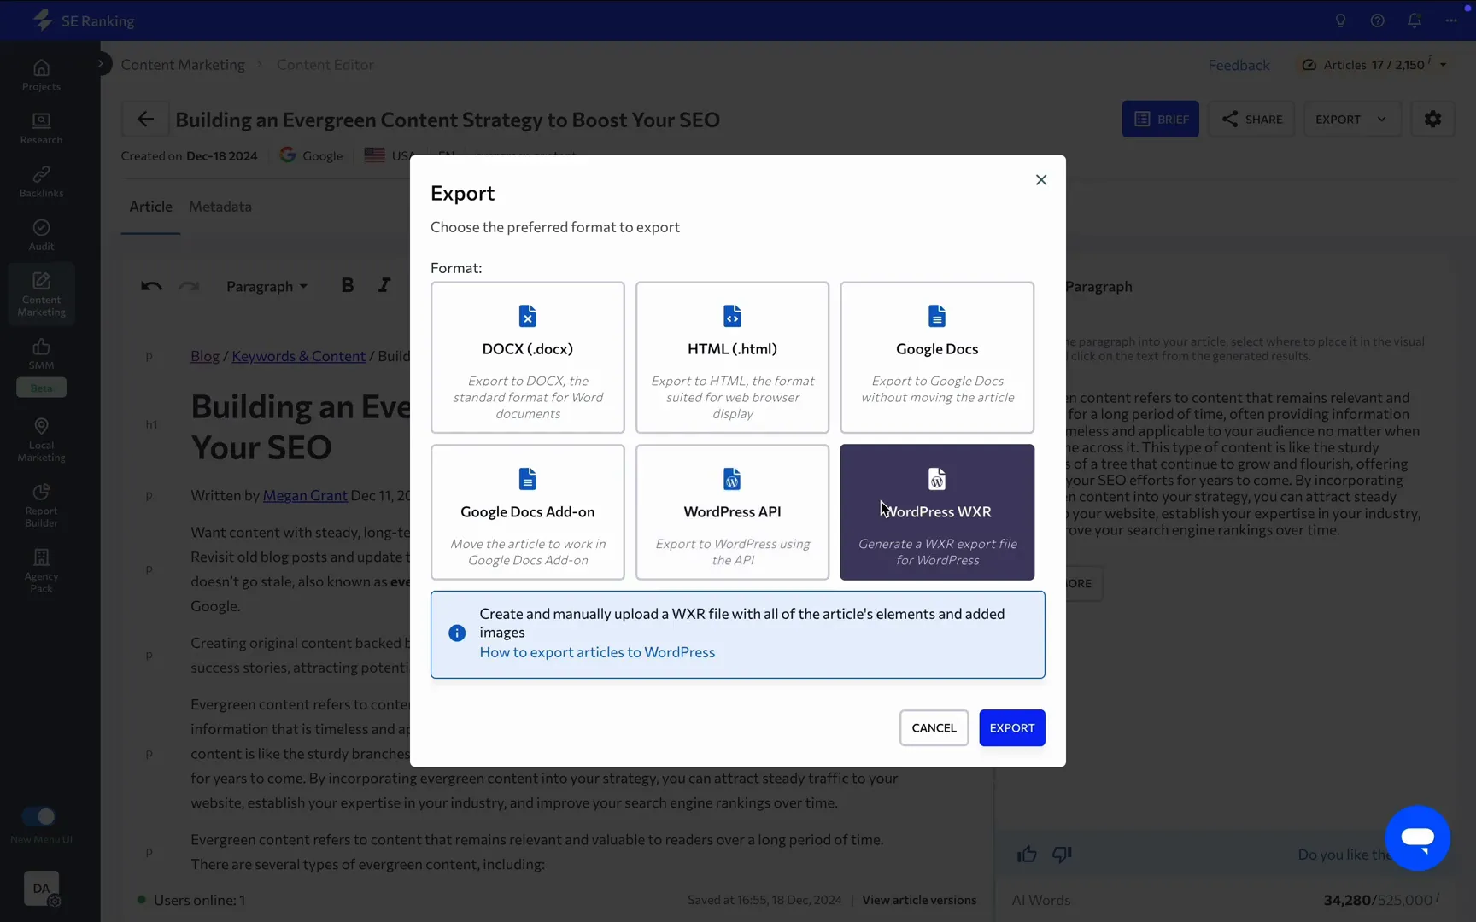1476x922 pixels.
Task: Expand the Articles 17/2,150 dropdown
Action: 1444,64
